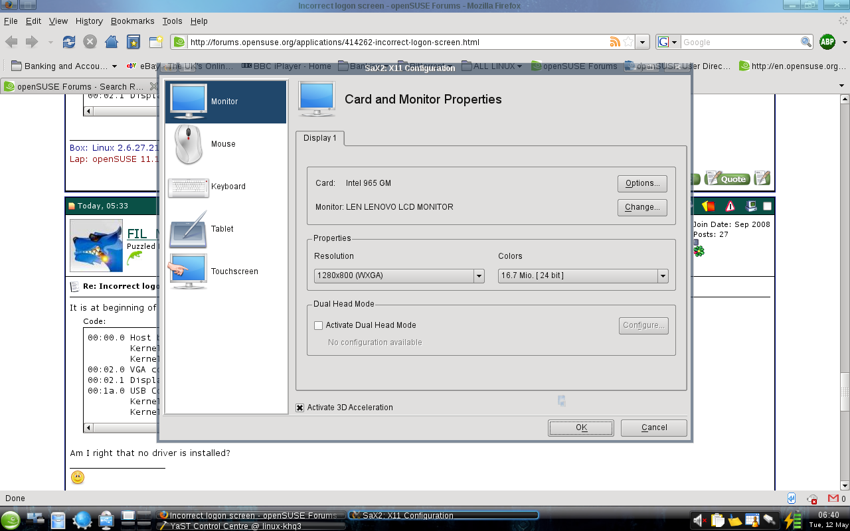The width and height of the screenshot is (850, 531).
Task: Open the Edit menu
Action: pos(33,21)
